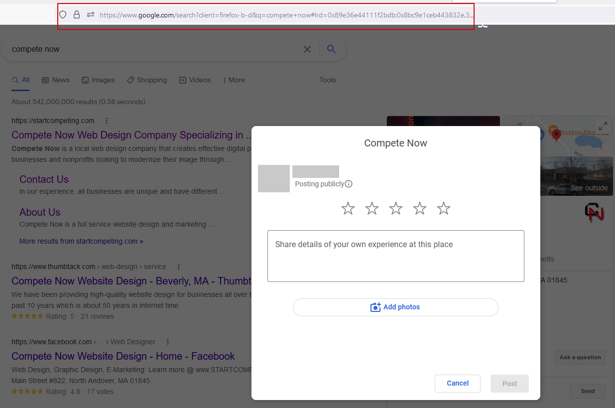This screenshot has height=408, width=615.
Task: Clear the search box with X icon
Action: tap(307, 49)
